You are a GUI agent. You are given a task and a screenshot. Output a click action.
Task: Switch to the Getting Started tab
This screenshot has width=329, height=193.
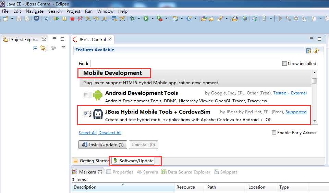coord(91,161)
